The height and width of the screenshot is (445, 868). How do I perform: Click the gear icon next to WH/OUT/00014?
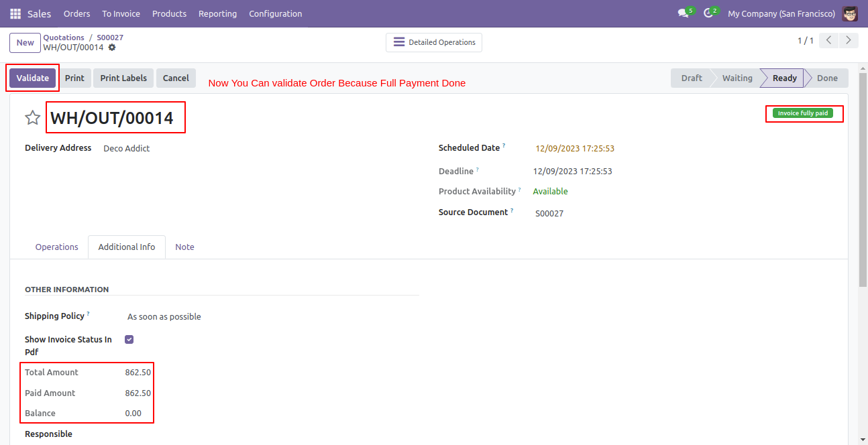(112, 48)
